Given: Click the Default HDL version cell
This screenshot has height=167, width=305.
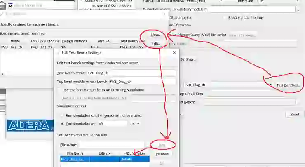Looking at the screenshot, I should (x=134, y=159).
